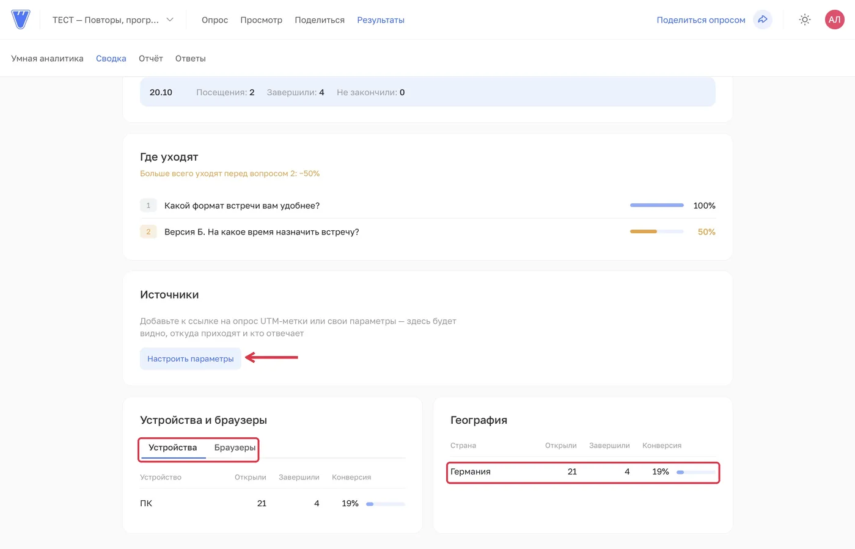Click the Устройство column header
This screenshot has width=855, height=549.
[161, 478]
